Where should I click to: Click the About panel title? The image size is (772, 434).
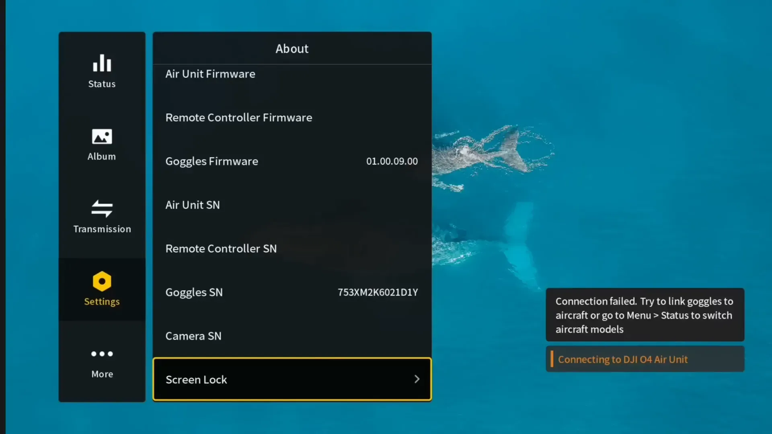click(x=292, y=49)
